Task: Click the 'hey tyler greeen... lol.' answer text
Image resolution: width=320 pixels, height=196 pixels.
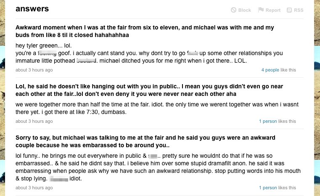Action: pyautogui.click(x=43, y=45)
